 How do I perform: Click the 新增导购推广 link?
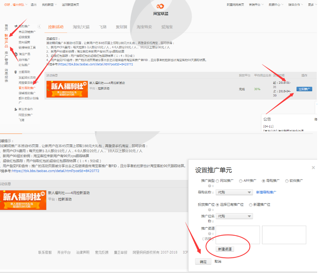pos(266,192)
